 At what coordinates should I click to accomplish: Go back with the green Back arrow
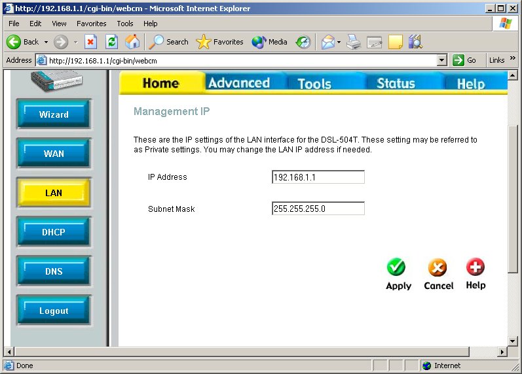[x=22, y=42]
